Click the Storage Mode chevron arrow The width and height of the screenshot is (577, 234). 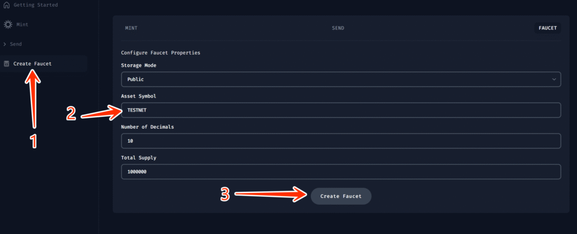click(554, 80)
